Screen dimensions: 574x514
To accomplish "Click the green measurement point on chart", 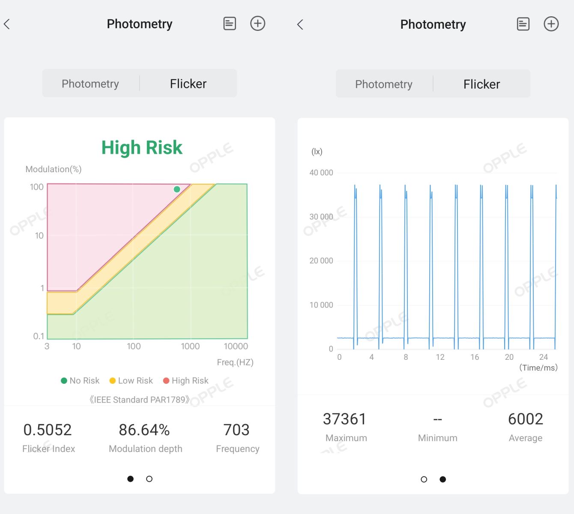I will [x=177, y=189].
